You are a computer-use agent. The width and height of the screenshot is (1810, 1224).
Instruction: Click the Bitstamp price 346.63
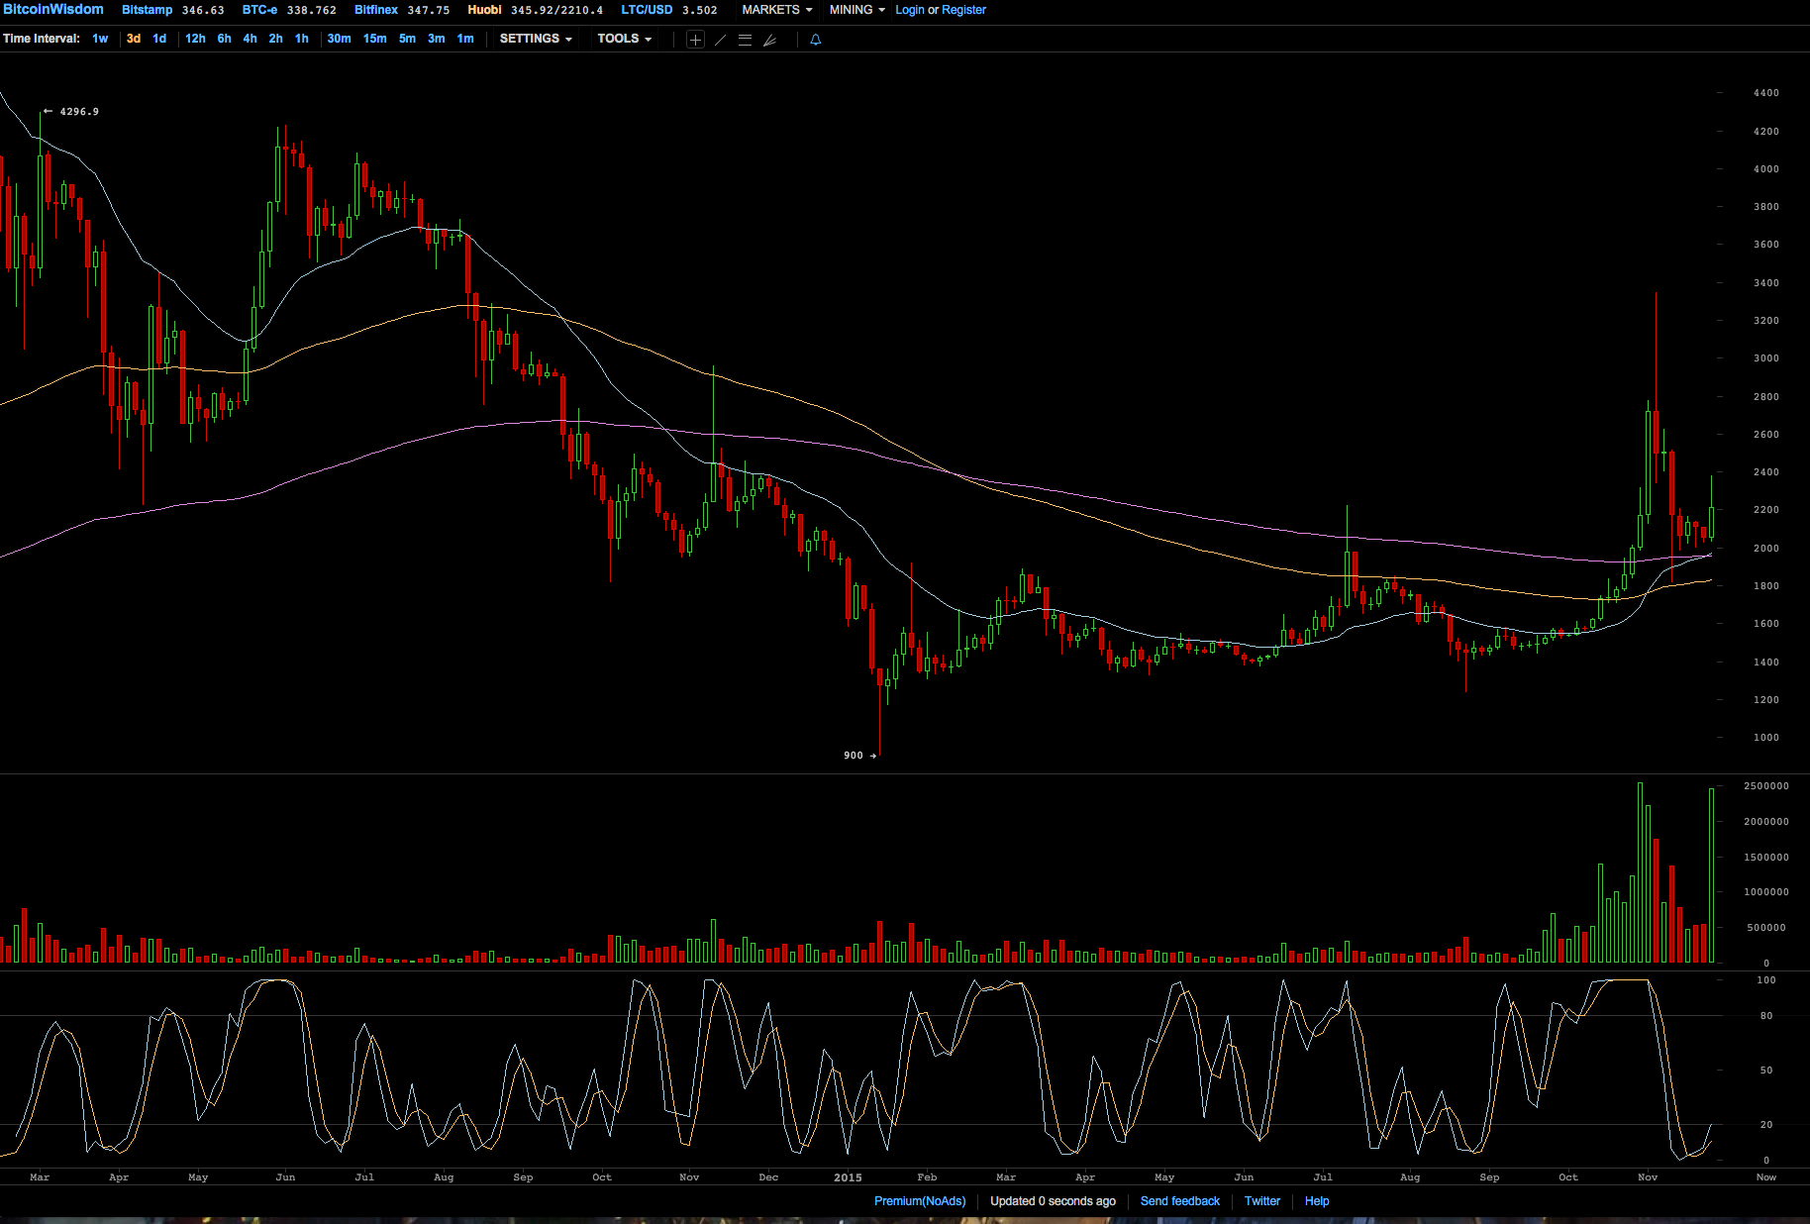click(x=203, y=10)
